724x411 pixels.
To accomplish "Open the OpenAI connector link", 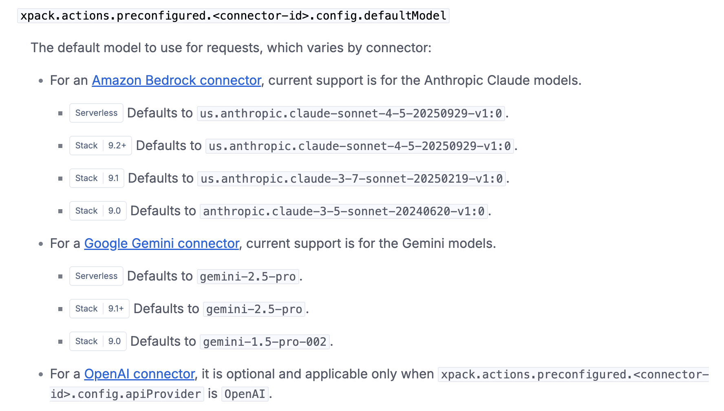I will pyautogui.click(x=139, y=374).
